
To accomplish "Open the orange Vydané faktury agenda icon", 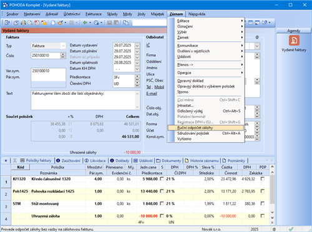I will tap(294, 41).
